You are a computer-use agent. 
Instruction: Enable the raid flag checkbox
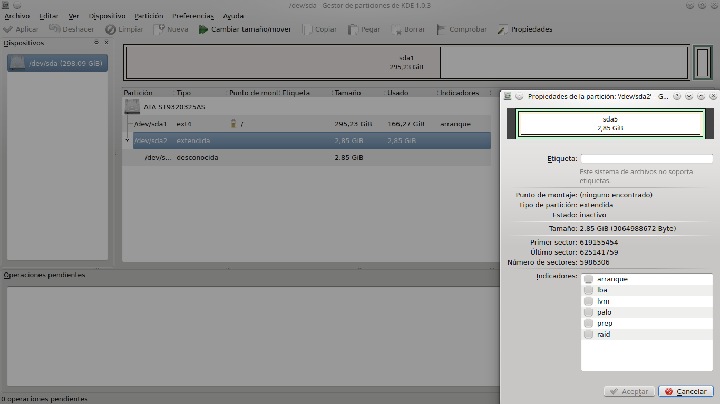click(x=589, y=334)
